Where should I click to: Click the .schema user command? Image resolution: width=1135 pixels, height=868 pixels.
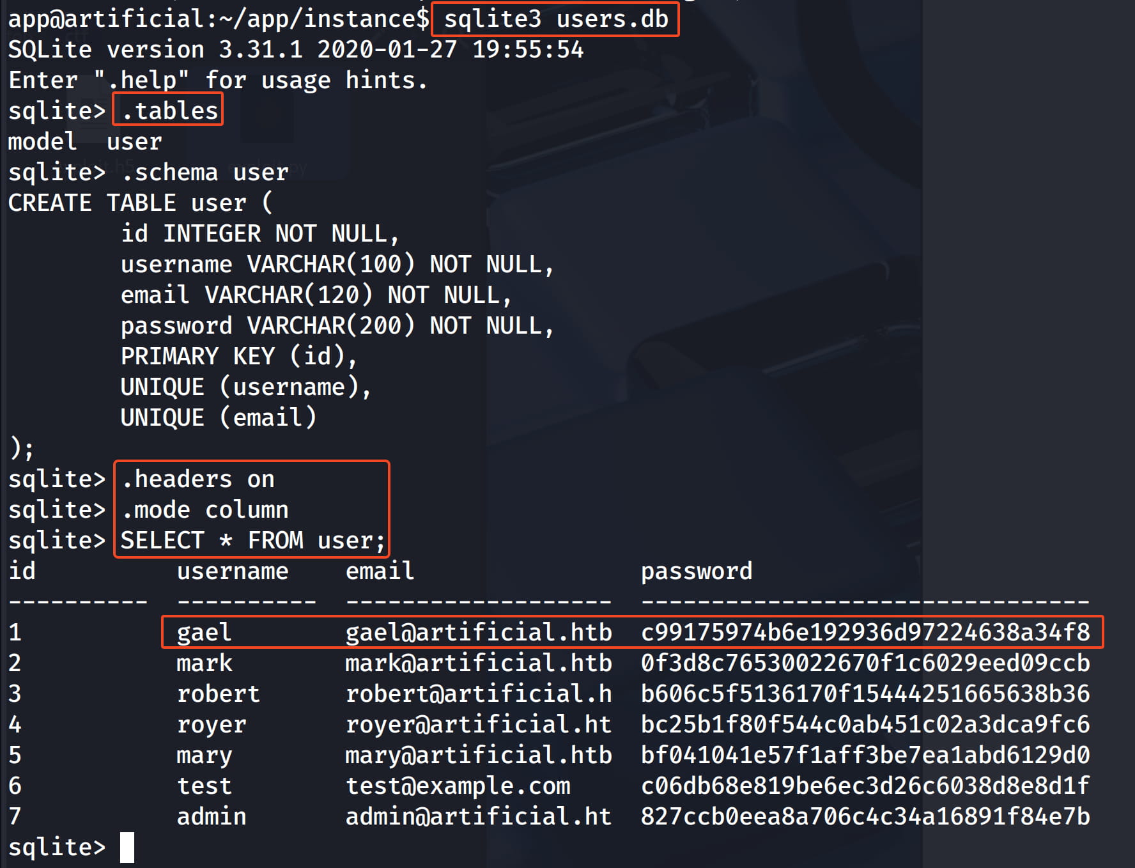point(205,173)
